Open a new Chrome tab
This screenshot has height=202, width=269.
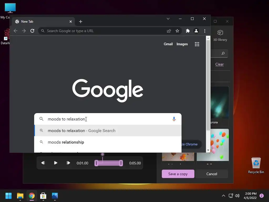(x=80, y=22)
